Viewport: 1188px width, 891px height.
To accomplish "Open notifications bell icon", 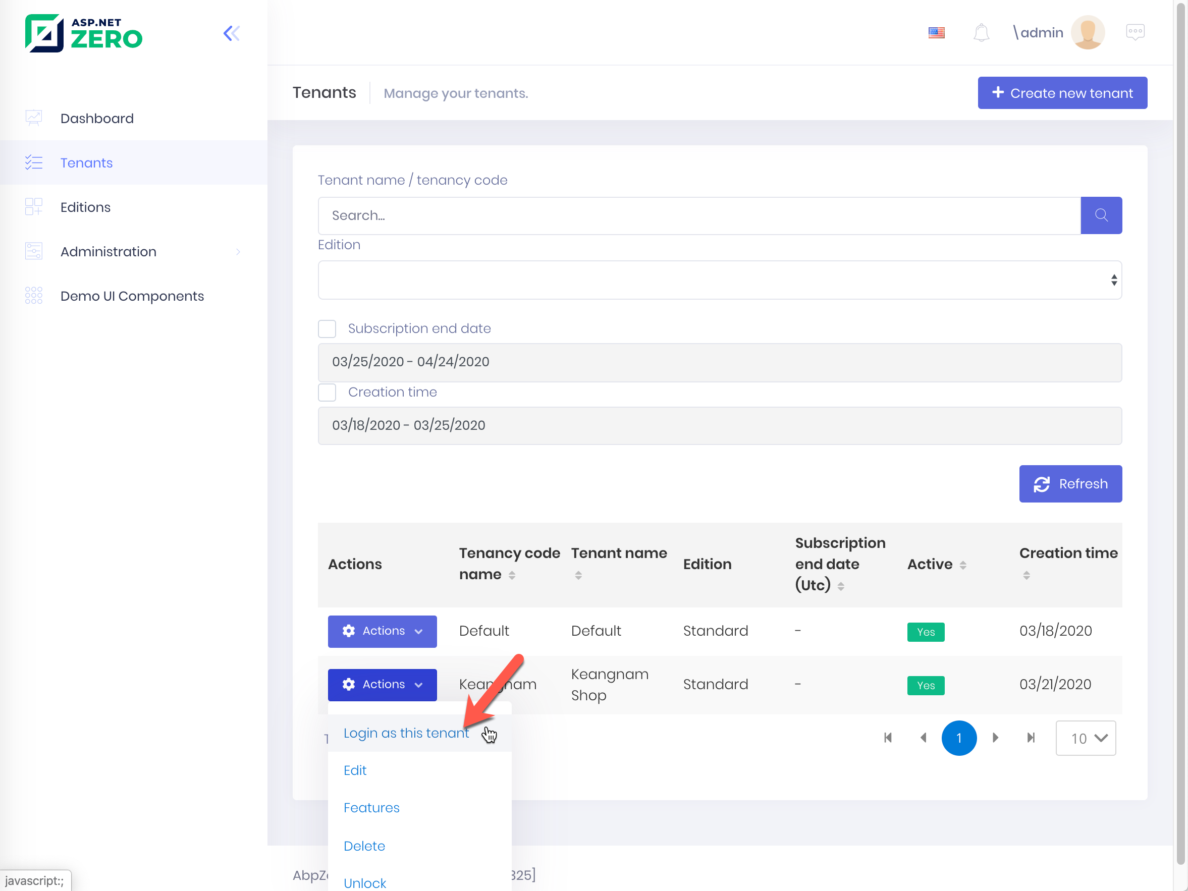I will click(x=981, y=33).
